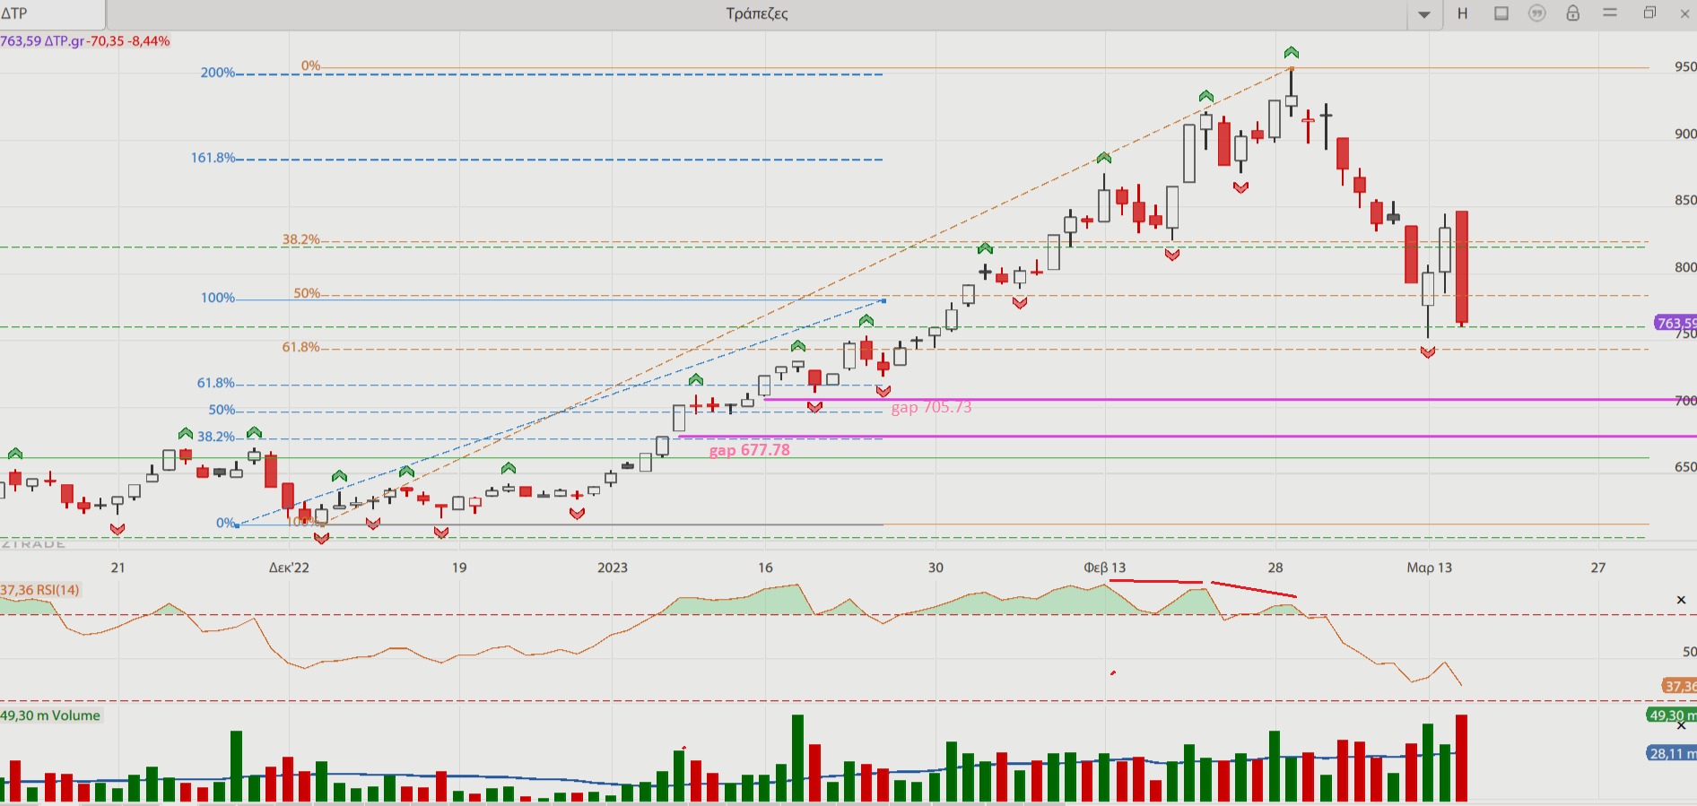Click the Τράπεζες chart title

[757, 13]
